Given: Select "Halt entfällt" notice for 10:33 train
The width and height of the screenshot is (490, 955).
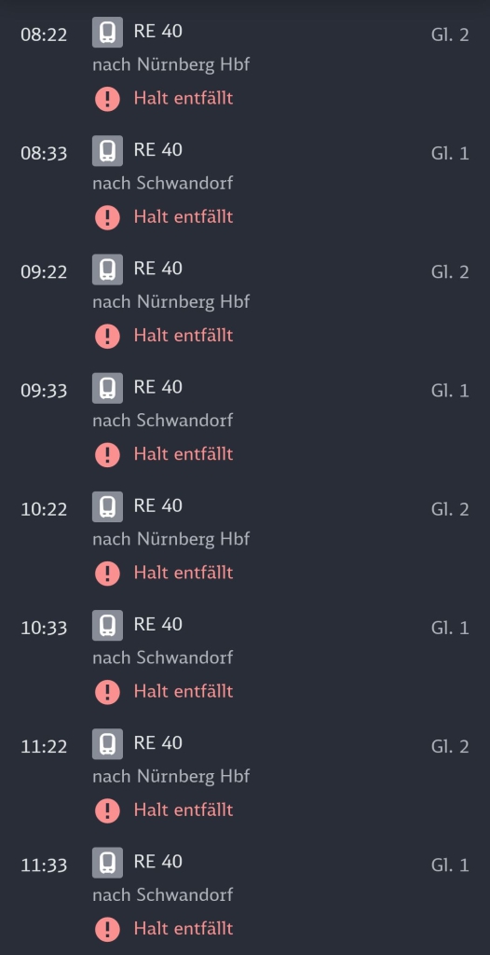Looking at the screenshot, I should pos(184,692).
